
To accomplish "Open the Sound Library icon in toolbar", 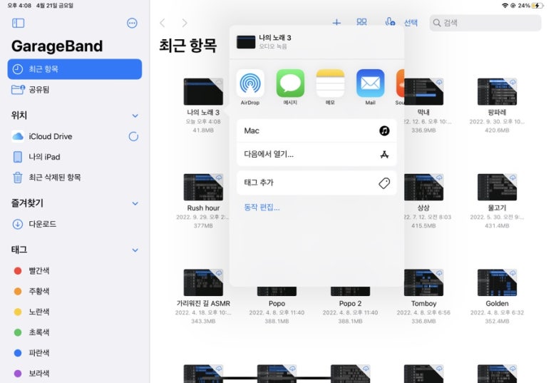I will tap(390, 22).
